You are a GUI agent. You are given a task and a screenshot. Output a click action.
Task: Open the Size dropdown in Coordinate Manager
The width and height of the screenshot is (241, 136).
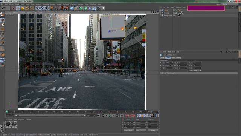pos(140,130)
